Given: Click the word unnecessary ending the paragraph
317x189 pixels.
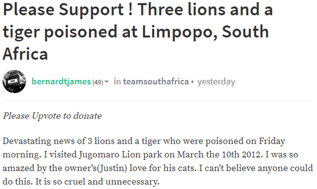Looking at the screenshot, I should coord(132,182).
